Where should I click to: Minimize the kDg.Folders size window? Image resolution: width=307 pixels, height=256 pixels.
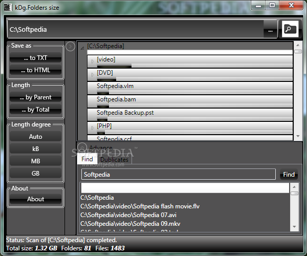(x=258, y=6)
